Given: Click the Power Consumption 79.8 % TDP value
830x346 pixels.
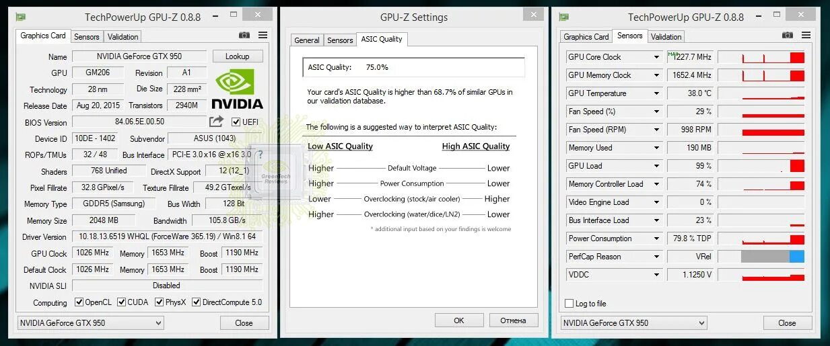Looking at the screenshot, I should coord(689,239).
